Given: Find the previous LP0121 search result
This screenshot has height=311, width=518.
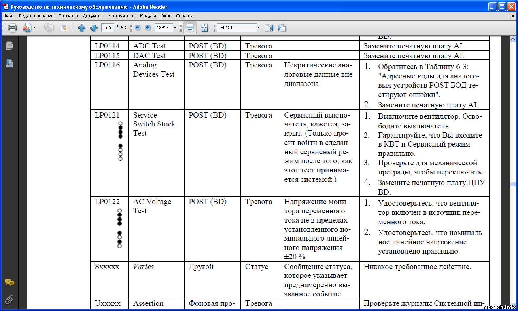Looking at the screenshot, I should [269, 28].
